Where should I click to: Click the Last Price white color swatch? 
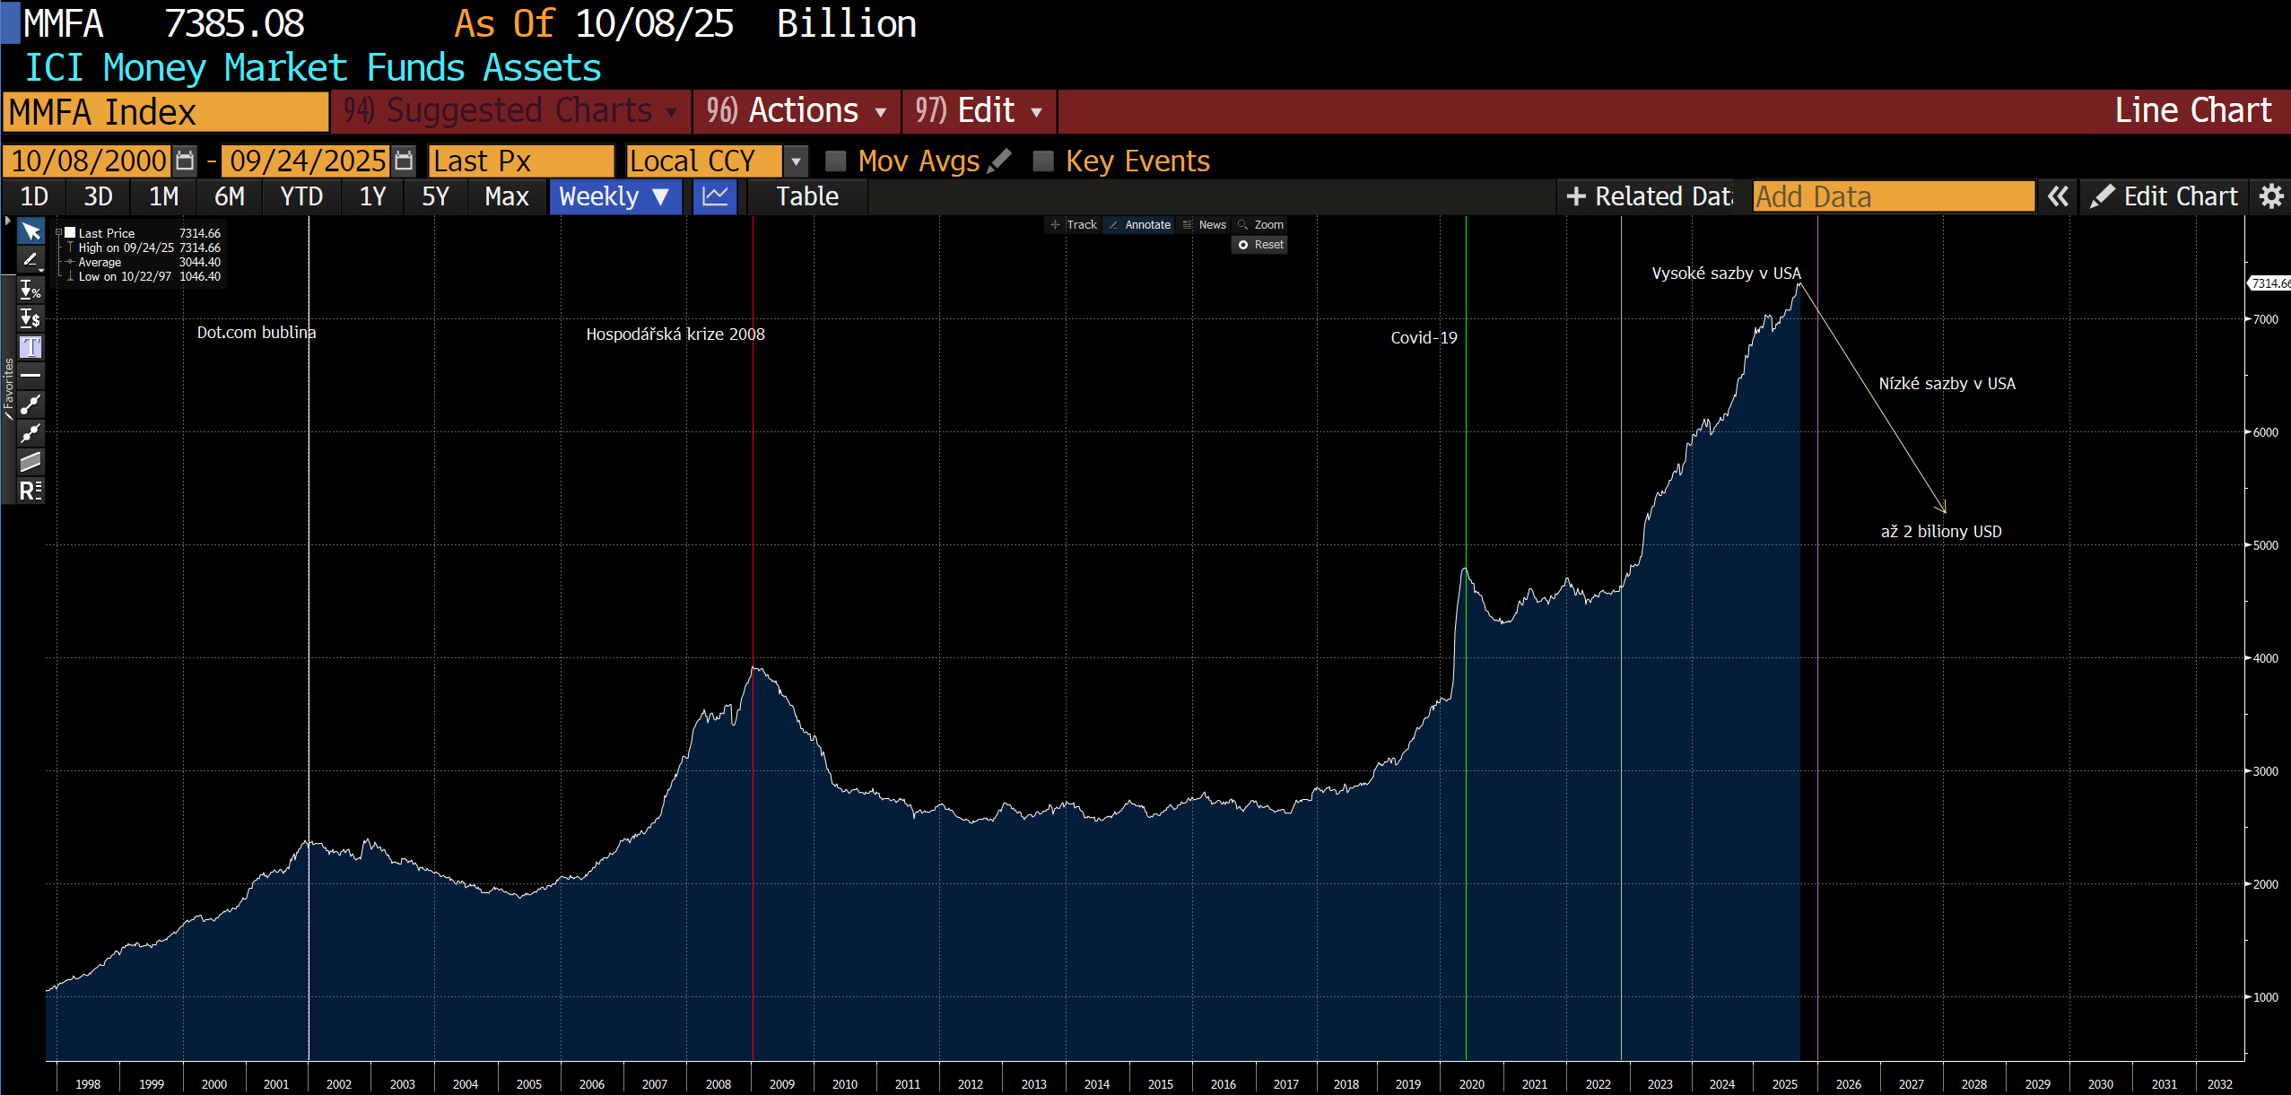click(x=70, y=233)
